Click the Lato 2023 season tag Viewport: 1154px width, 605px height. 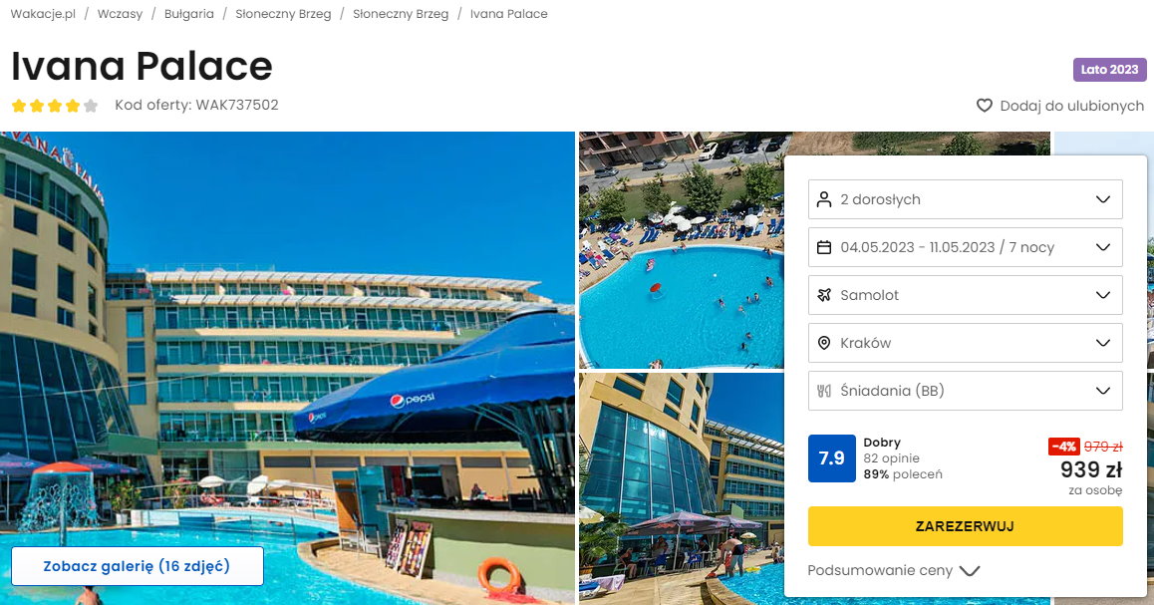1109,69
